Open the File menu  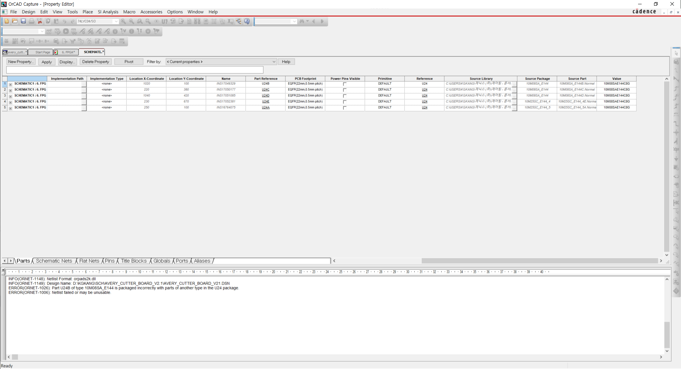pyautogui.click(x=13, y=12)
